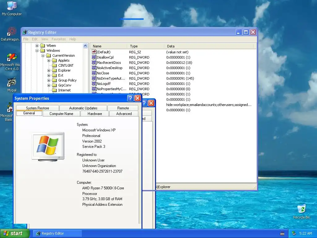Image resolution: width=317 pixels, height=238 pixels.
Task: Click the Data column header
Action: tap(209, 46)
